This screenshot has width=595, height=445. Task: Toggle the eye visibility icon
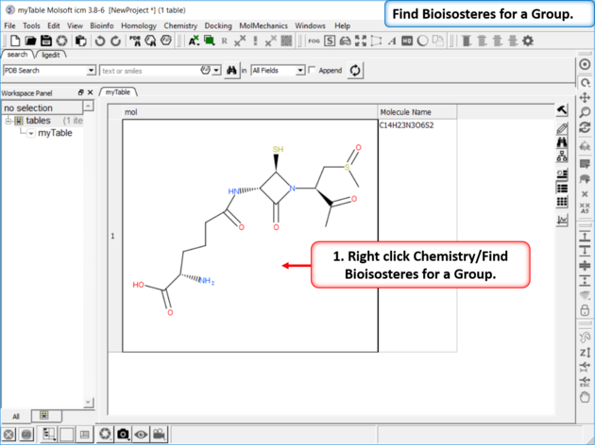[142, 435]
